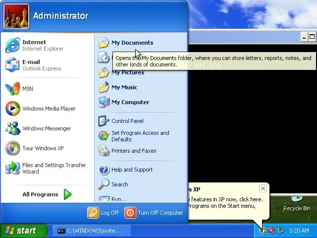This screenshot has height=238, width=317.
Task: Click the Turn Off Computer text label
Action: 160,213
